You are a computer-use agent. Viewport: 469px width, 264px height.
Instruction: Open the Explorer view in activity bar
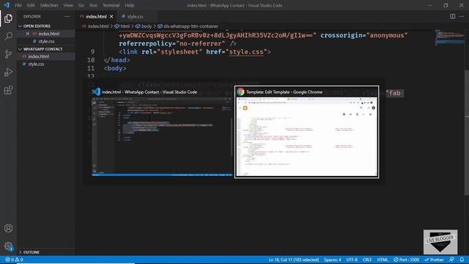[x=8, y=18]
